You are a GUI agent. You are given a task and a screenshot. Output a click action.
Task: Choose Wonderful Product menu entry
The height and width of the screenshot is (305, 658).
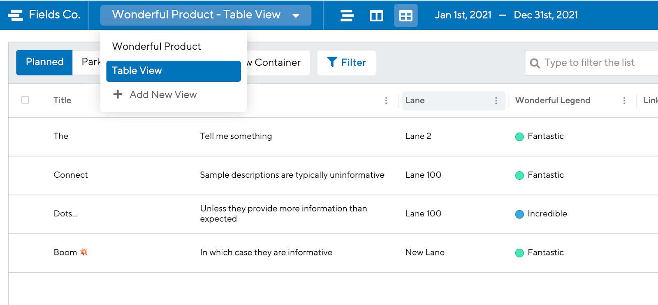[x=156, y=46]
